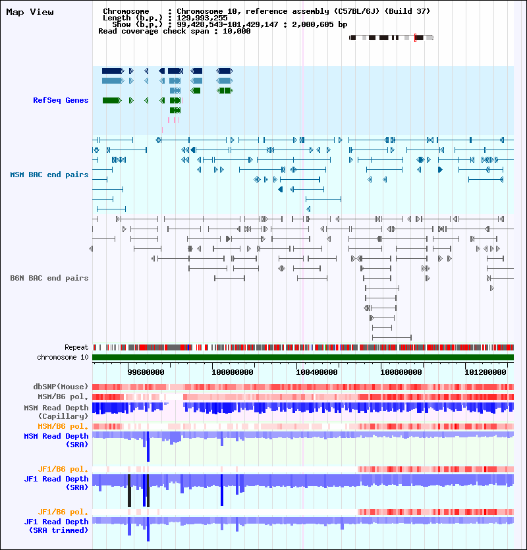Click JF1/B6 pol. label above JF1 Read Depth (SRA)
This screenshot has width=527, height=550.
[x=63, y=469]
